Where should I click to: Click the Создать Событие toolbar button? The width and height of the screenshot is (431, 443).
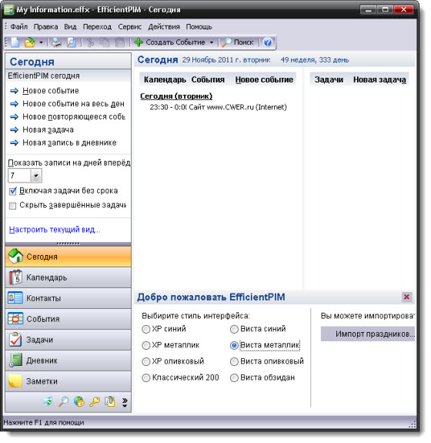click(x=170, y=42)
